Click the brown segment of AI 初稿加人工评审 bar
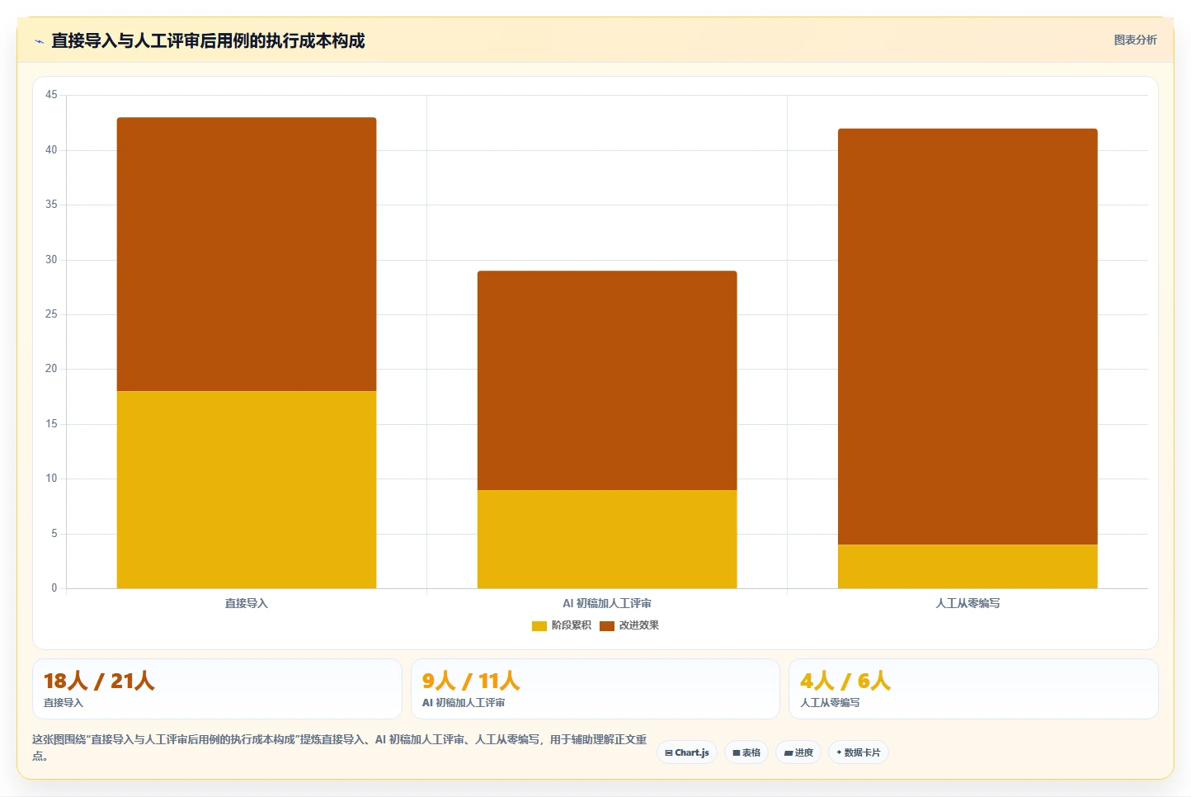1191x797 pixels. coord(607,380)
